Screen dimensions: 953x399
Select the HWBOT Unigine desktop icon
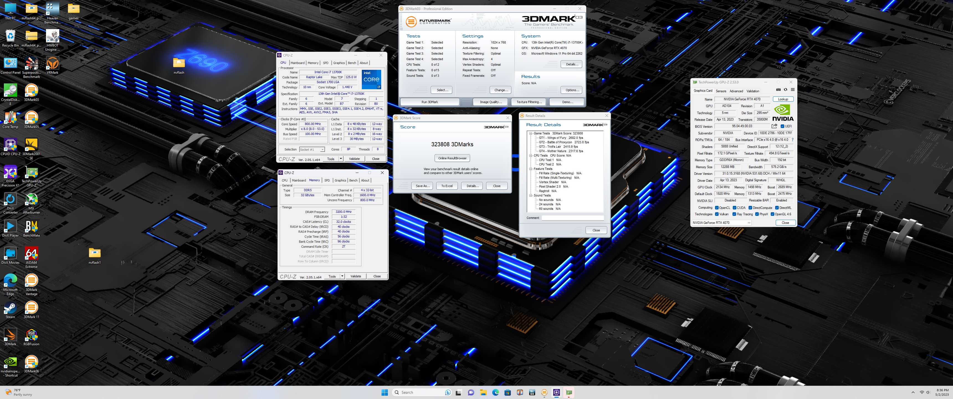click(52, 40)
